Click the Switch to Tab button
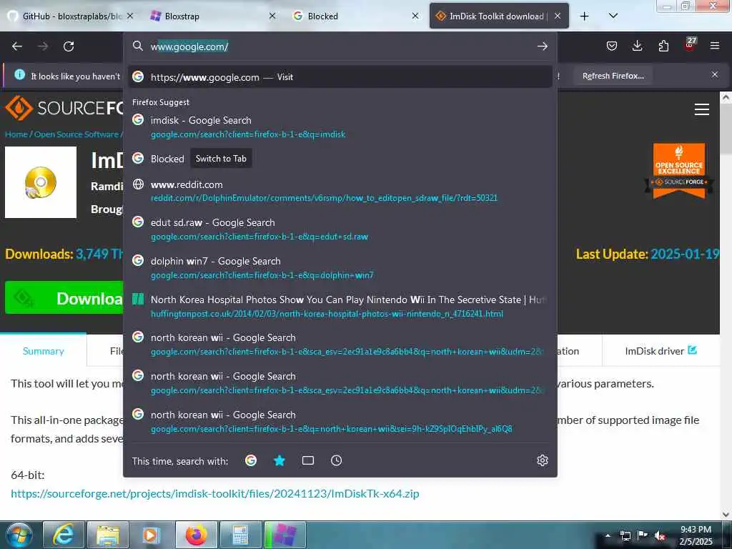Screen dimensions: 732x549 click(221, 159)
